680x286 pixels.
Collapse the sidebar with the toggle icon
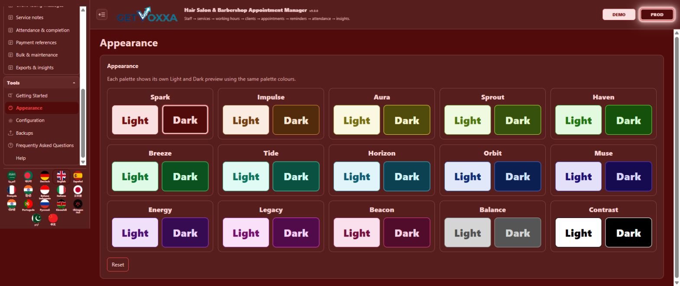tap(102, 14)
